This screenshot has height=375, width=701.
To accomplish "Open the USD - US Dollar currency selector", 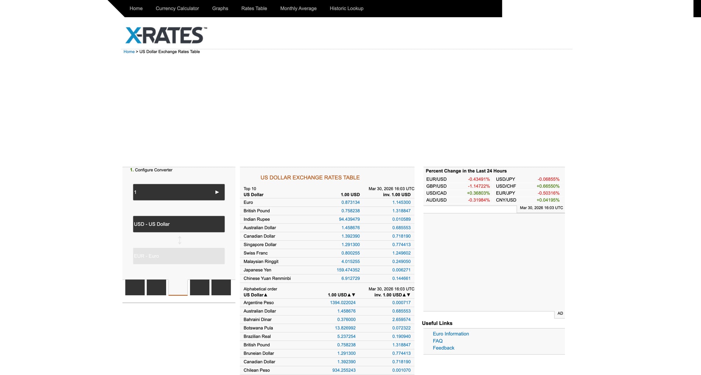I will [179, 224].
